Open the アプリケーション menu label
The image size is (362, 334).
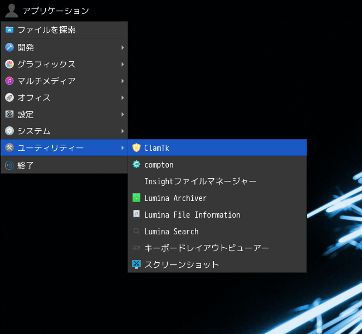56,11
